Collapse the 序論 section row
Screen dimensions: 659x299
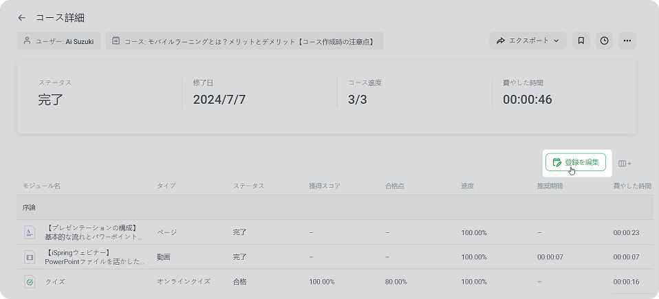pos(29,207)
